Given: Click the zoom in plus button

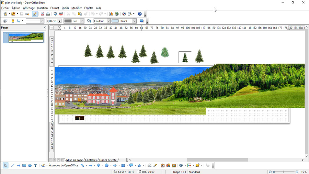Looking at the screenshot, I should pos(297,172).
